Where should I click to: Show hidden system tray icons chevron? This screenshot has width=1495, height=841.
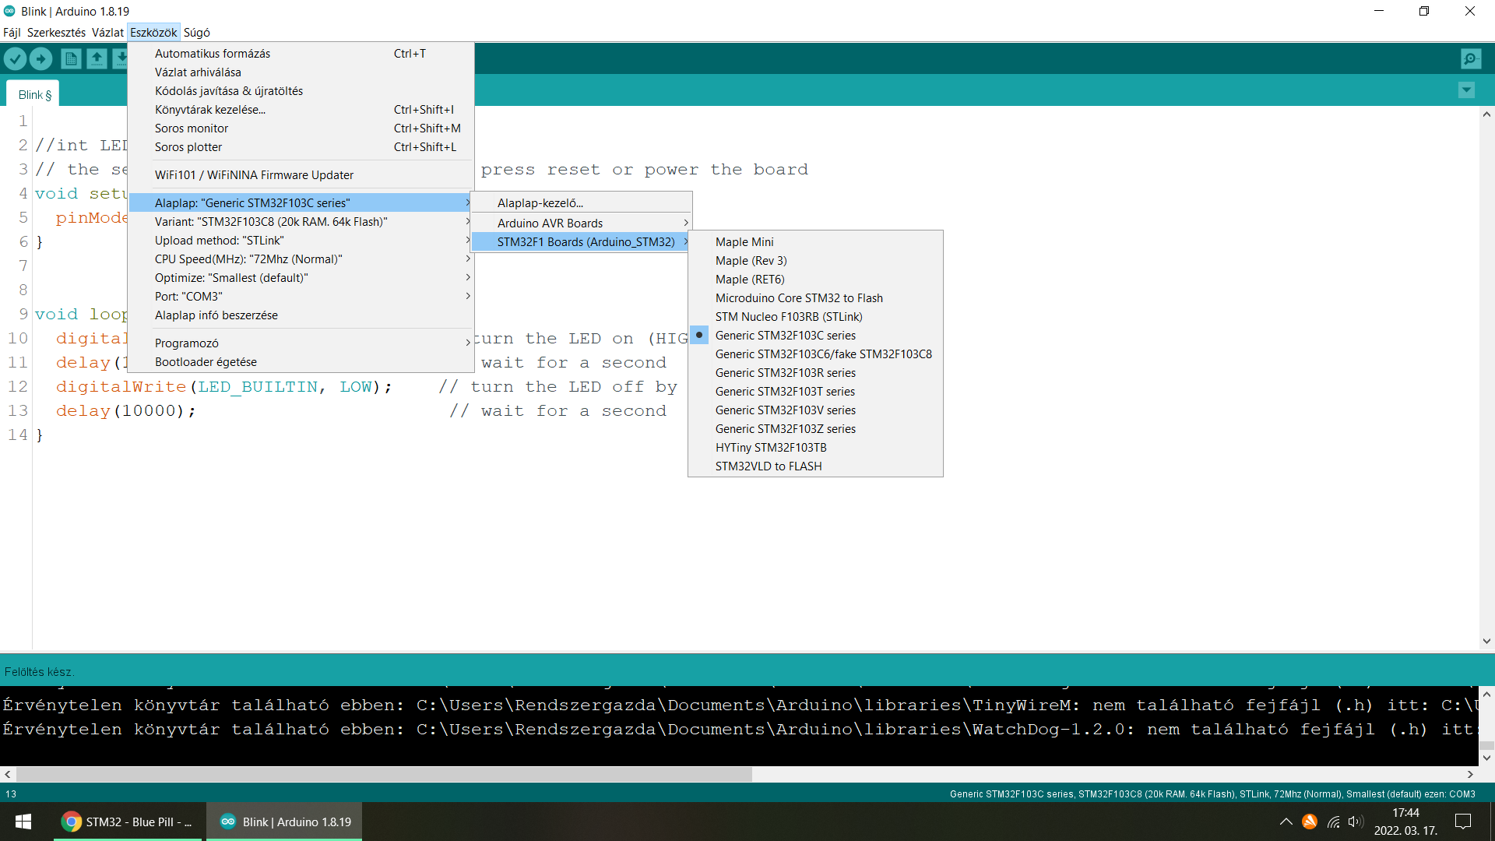(x=1286, y=822)
